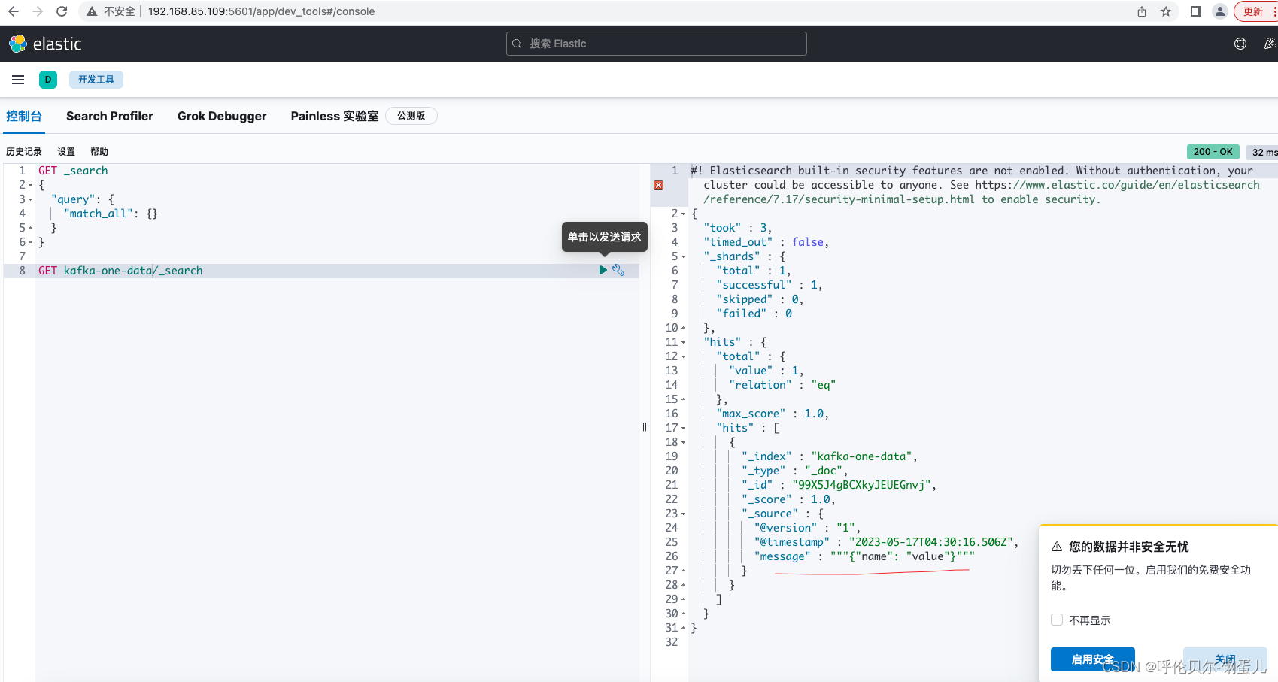Collapse the "_shards" fold at response line 5
The image size is (1278, 682).
tap(684, 256)
